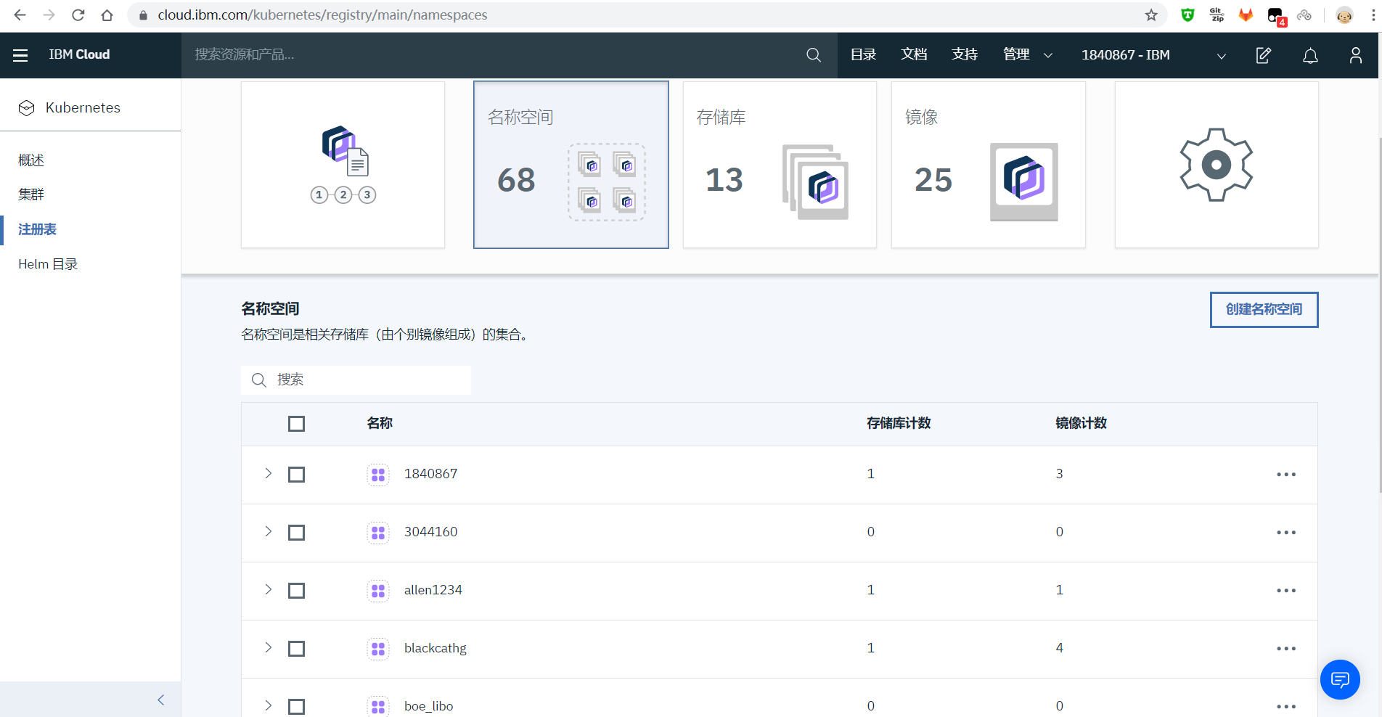
Task: Open the cost estimator edit icon
Action: [1264, 55]
